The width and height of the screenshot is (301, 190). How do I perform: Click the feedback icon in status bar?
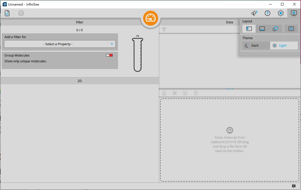point(294,186)
